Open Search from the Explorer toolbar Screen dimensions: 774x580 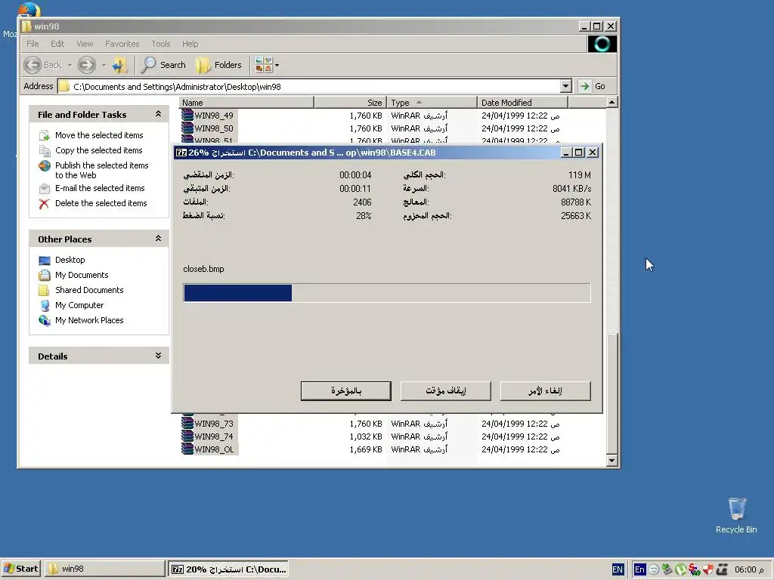click(163, 65)
